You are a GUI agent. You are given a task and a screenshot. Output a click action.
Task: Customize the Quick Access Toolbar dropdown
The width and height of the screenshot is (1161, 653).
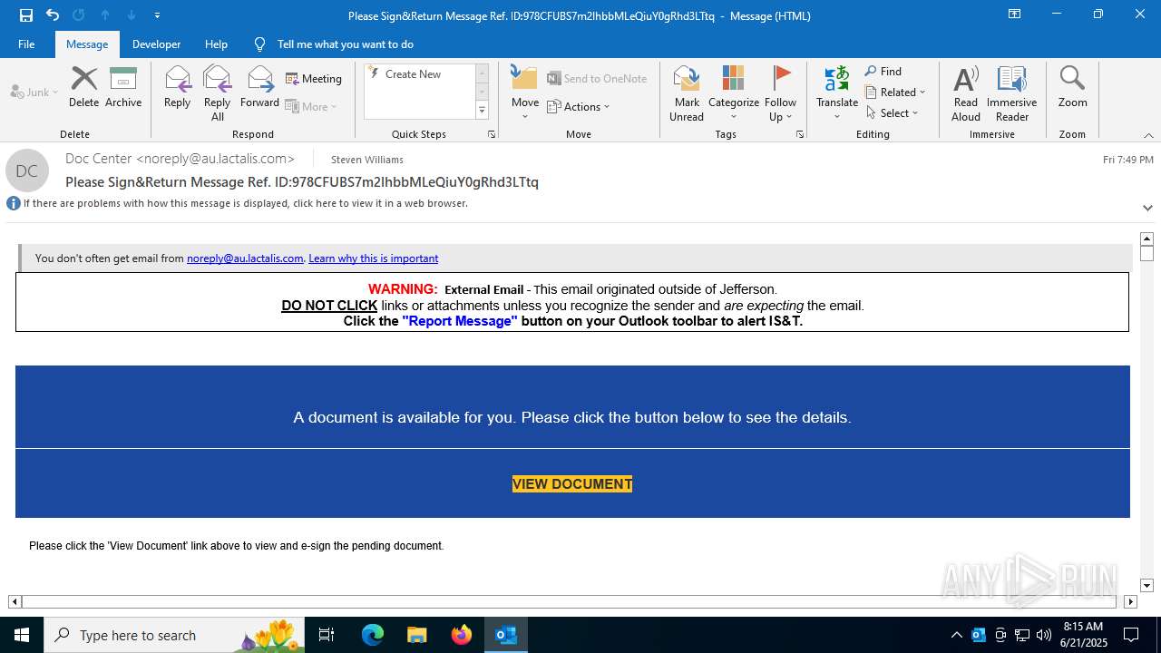(158, 15)
